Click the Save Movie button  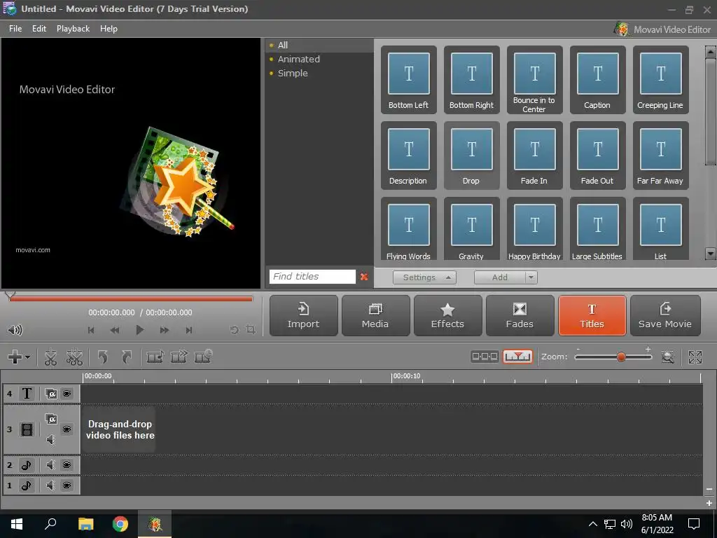[665, 316]
